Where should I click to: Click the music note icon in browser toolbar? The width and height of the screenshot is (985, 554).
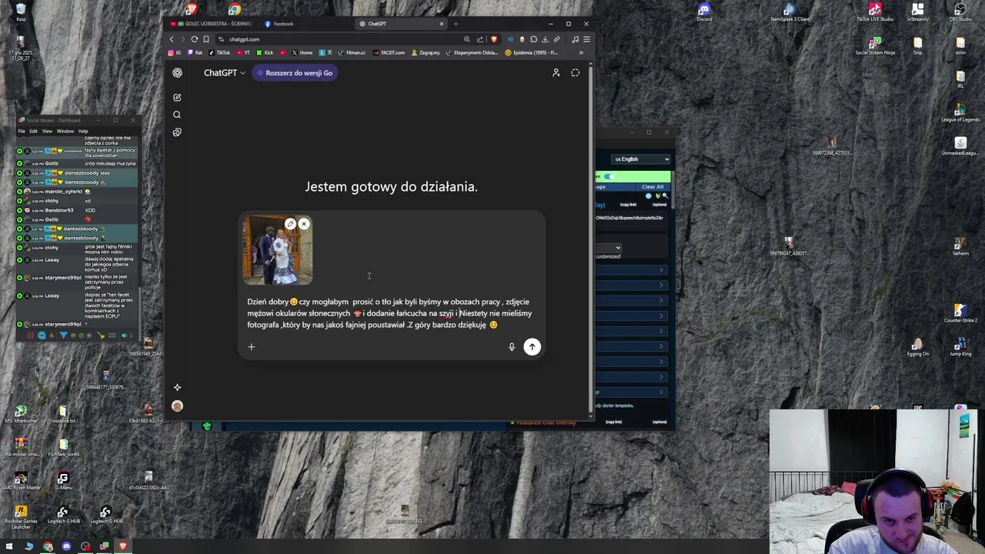coord(574,39)
